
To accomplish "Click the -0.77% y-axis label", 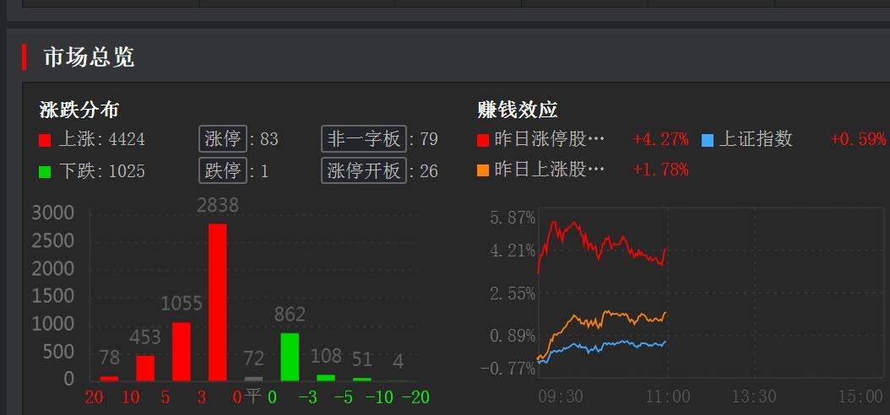I will coord(508,369).
